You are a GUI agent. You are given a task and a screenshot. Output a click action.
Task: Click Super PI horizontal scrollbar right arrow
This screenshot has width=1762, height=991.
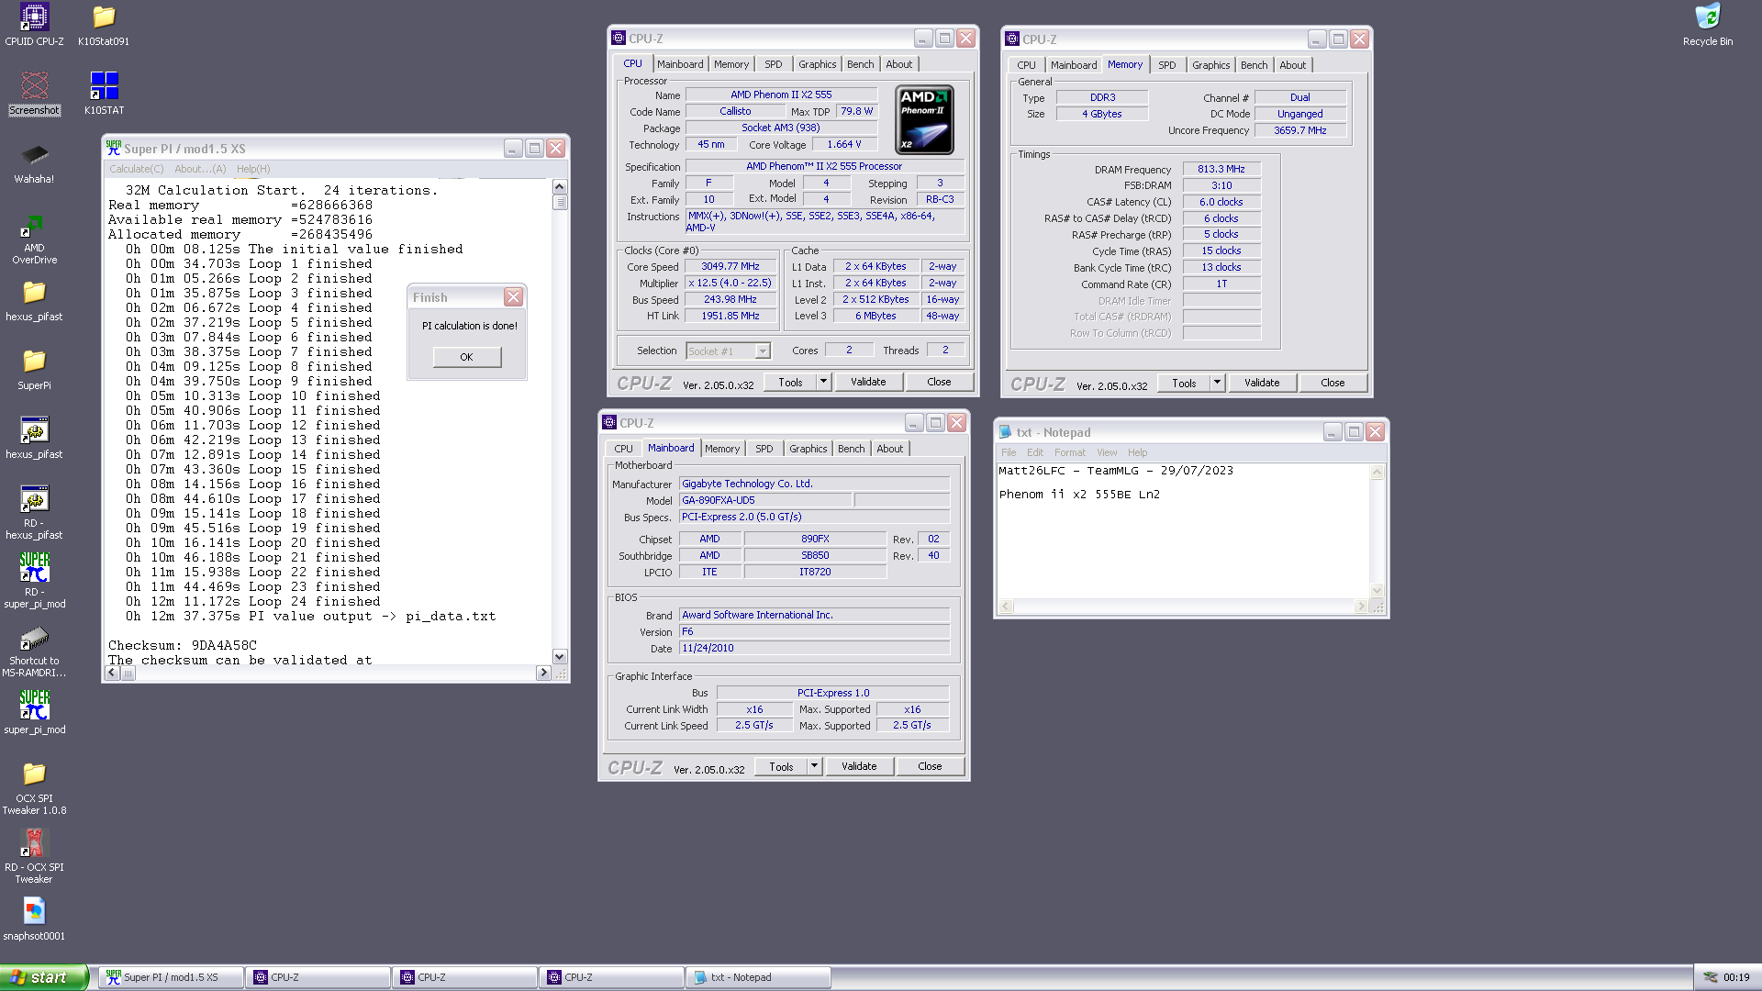pyautogui.click(x=543, y=673)
